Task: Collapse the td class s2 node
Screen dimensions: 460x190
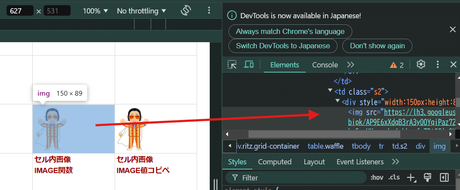Action: point(331,91)
